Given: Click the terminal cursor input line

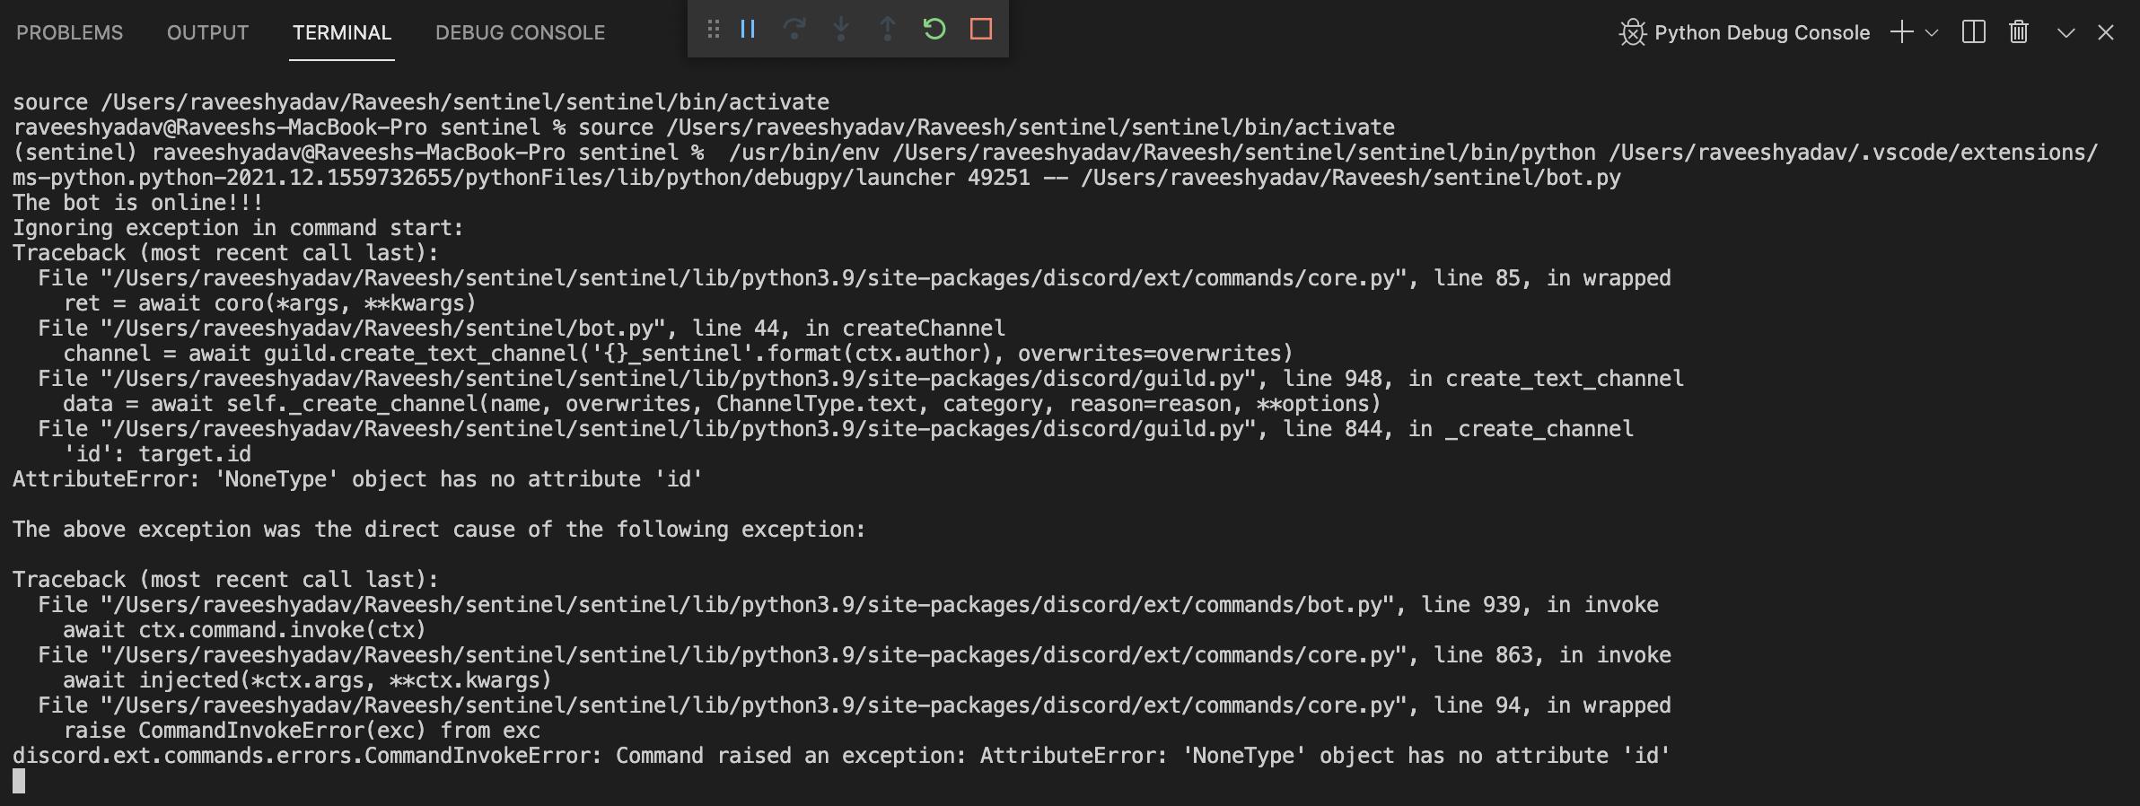Looking at the screenshot, I should [19, 782].
